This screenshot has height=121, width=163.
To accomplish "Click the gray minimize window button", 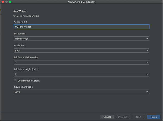I will coord(7,2).
